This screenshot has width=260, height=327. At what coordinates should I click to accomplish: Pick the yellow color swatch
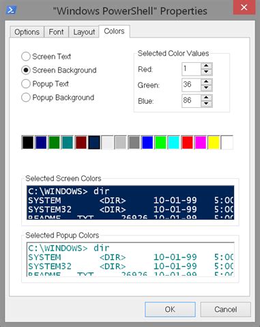tap(214, 143)
